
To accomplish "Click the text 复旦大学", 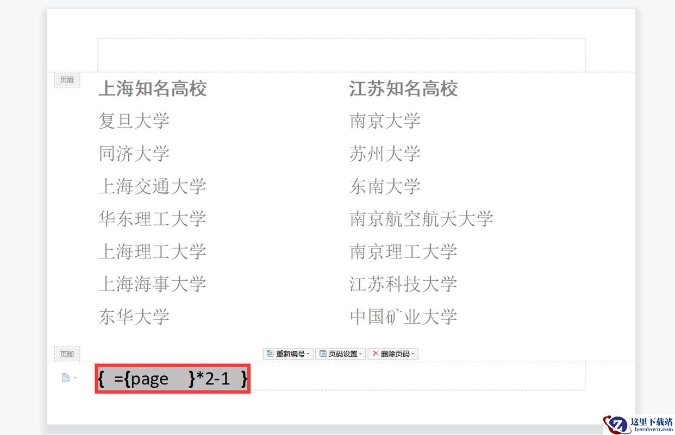I will pos(134,121).
